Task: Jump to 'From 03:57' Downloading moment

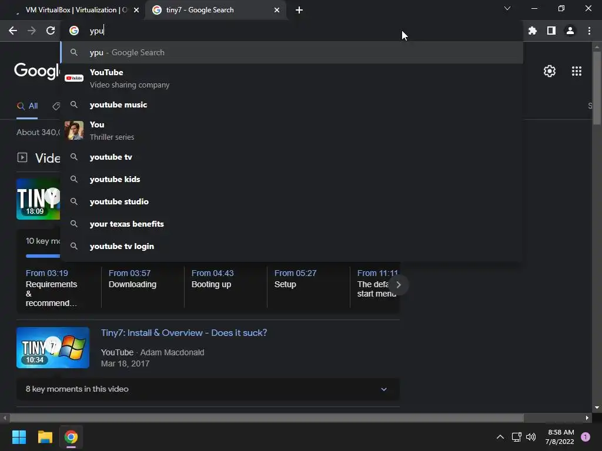Action: tap(132, 279)
